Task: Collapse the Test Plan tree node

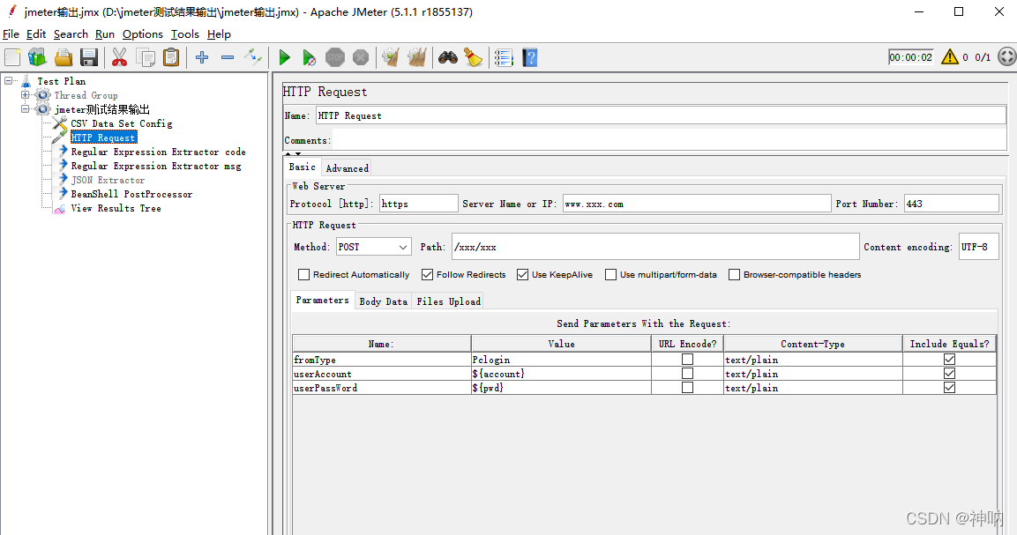Action: click(x=9, y=81)
